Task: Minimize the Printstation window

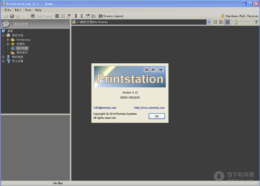Action: (x=244, y=3)
